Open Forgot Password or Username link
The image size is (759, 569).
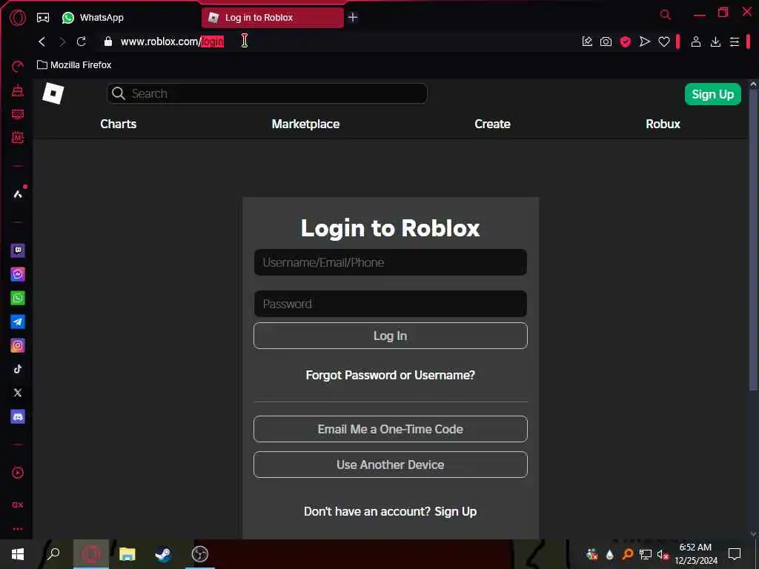coord(390,375)
